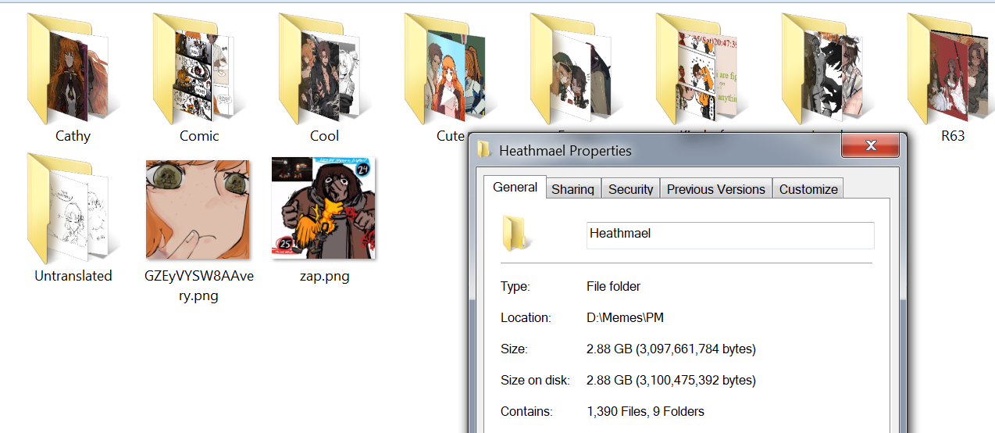
Task: Click the Cool folder label
Action: coord(324,136)
